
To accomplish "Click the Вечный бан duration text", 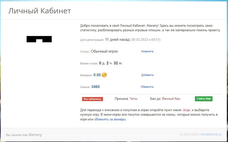I will pos(171,99).
